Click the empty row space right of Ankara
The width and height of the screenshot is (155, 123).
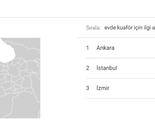click(x=134, y=48)
